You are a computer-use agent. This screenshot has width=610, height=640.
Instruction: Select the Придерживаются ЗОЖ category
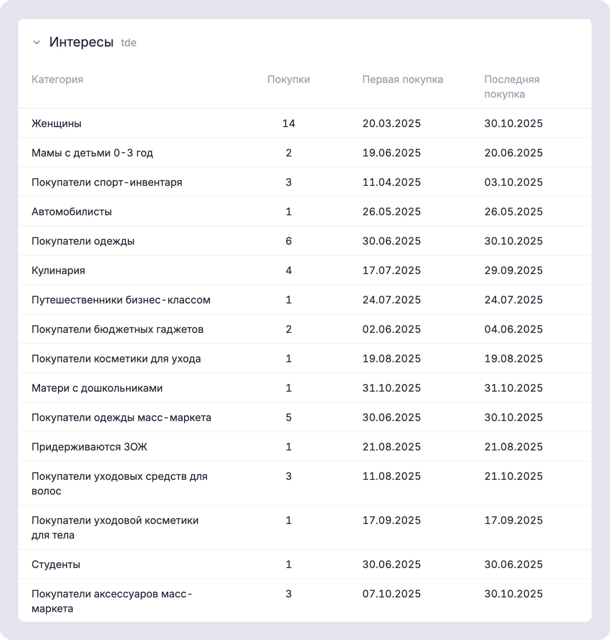90,447
